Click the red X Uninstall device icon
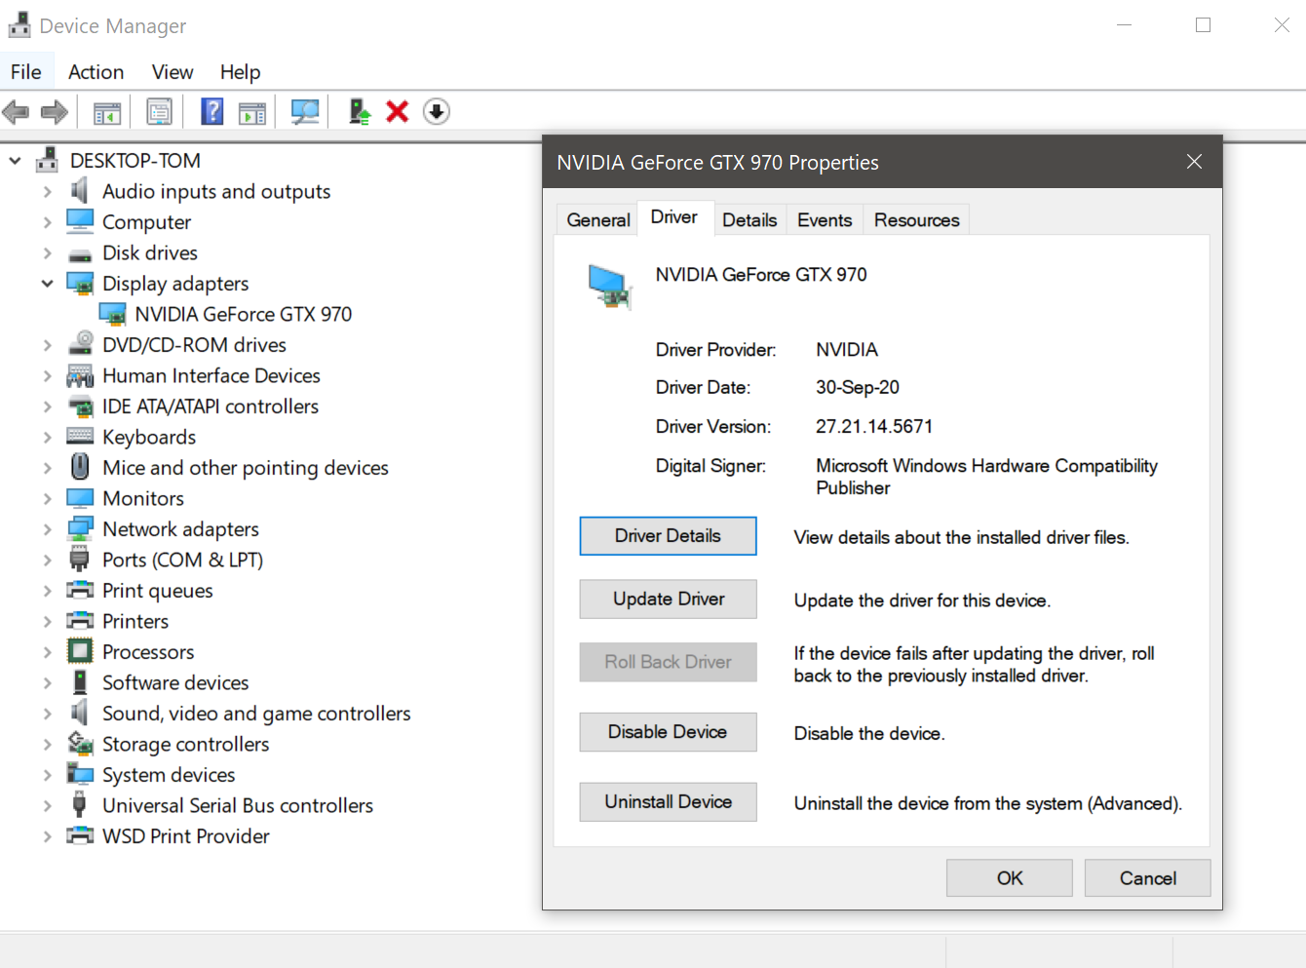Image resolution: width=1306 pixels, height=968 pixels. [x=397, y=112]
